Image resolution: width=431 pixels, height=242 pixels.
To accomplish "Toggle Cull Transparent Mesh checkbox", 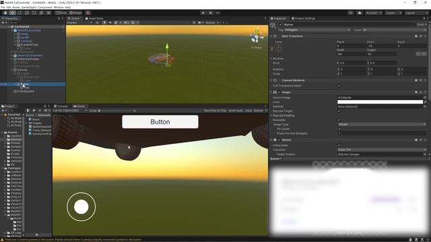I will click(x=339, y=85).
